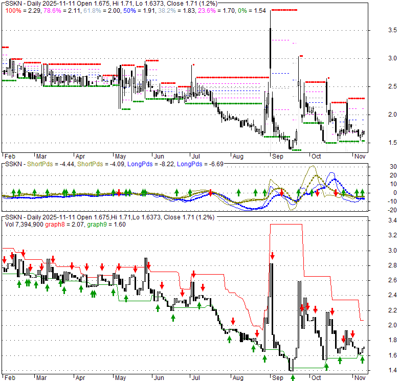Select 'Jul' on the top panel date axis

point(196,156)
